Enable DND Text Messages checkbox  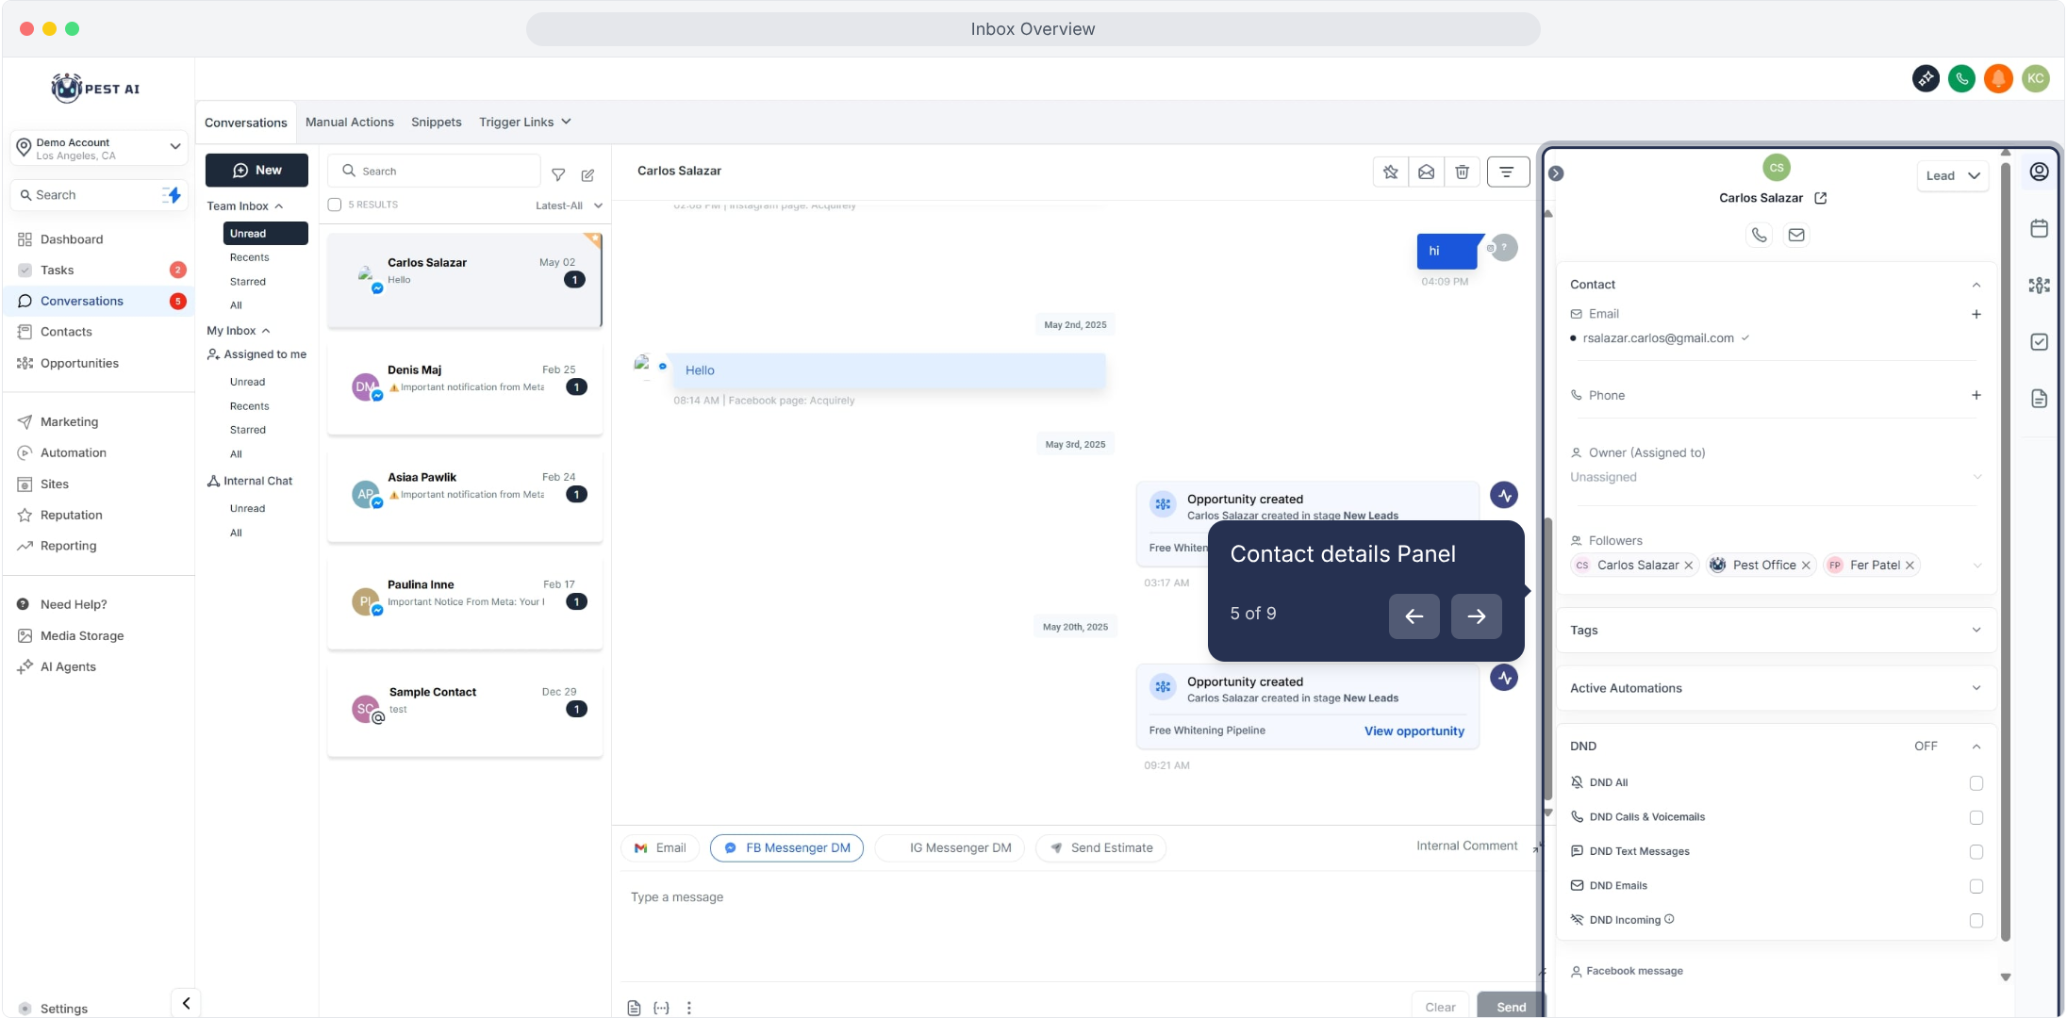(1976, 852)
